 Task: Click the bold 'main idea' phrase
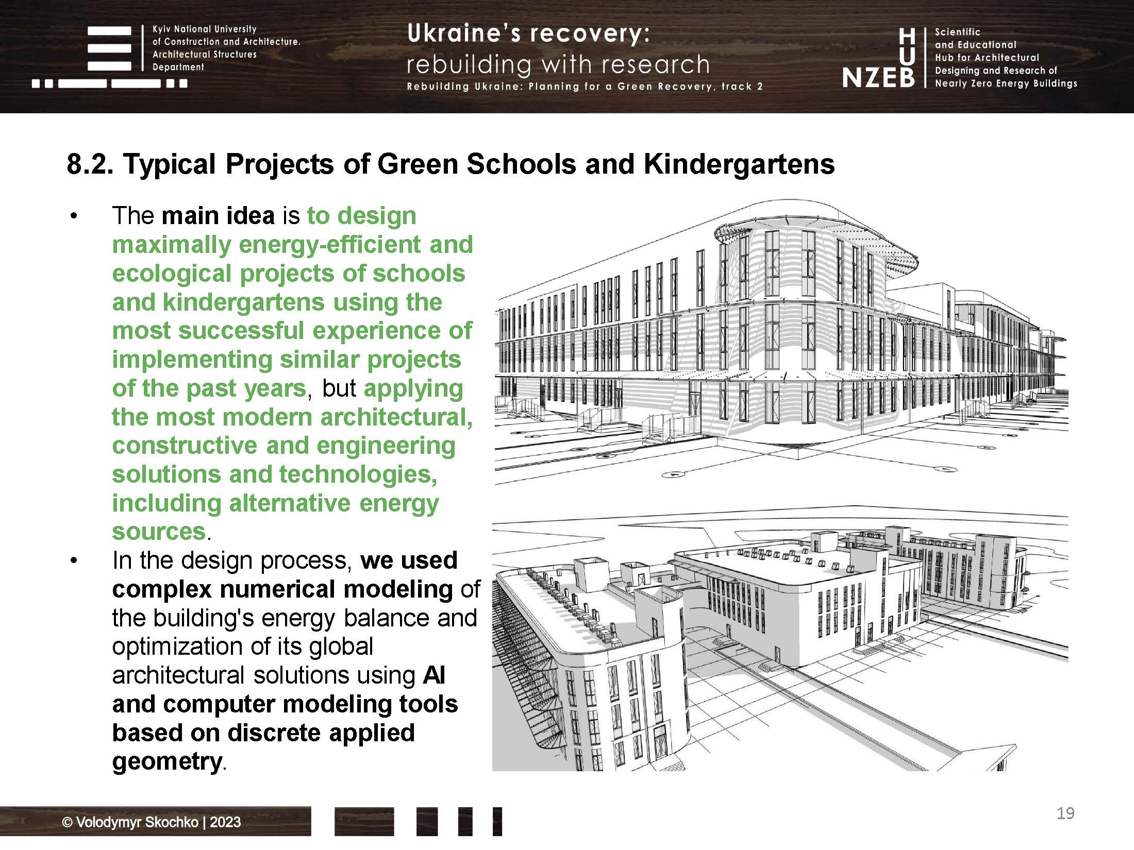(218, 216)
